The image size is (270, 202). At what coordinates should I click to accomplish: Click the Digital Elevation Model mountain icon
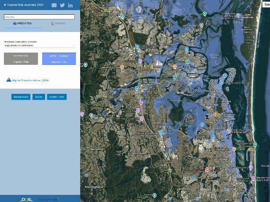click(x=8, y=80)
